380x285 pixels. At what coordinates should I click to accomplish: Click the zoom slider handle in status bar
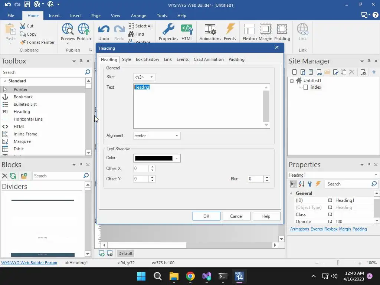click(x=338, y=263)
